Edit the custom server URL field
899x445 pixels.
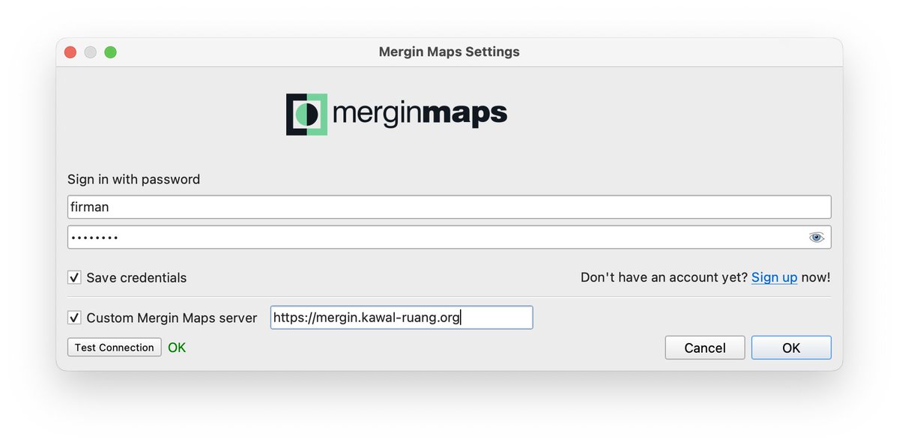pyautogui.click(x=402, y=318)
